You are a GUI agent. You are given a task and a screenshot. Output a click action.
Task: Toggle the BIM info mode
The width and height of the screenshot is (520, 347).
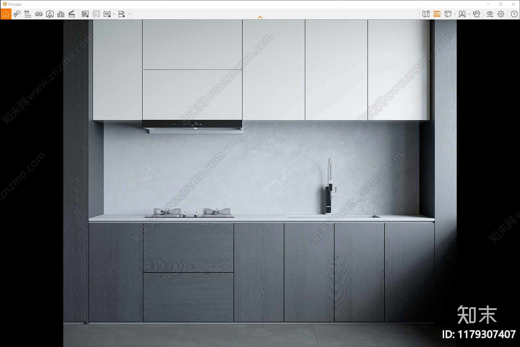click(28, 14)
